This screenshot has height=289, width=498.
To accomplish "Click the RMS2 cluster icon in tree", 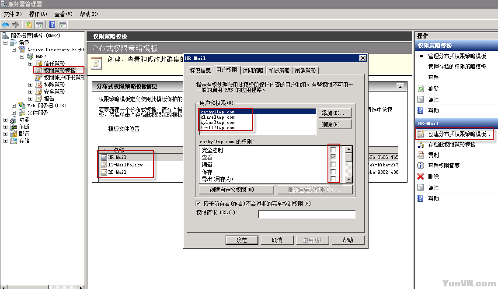I will click(x=30, y=56).
